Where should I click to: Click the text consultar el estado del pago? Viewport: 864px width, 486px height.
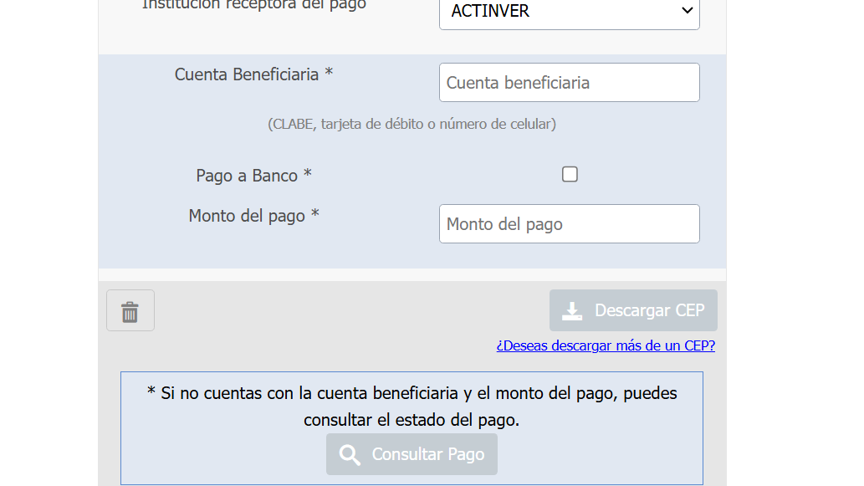(x=411, y=421)
